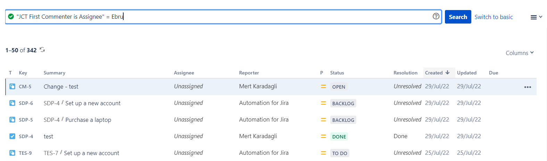Click the '1–50 of 342' results count

pyautogui.click(x=21, y=50)
